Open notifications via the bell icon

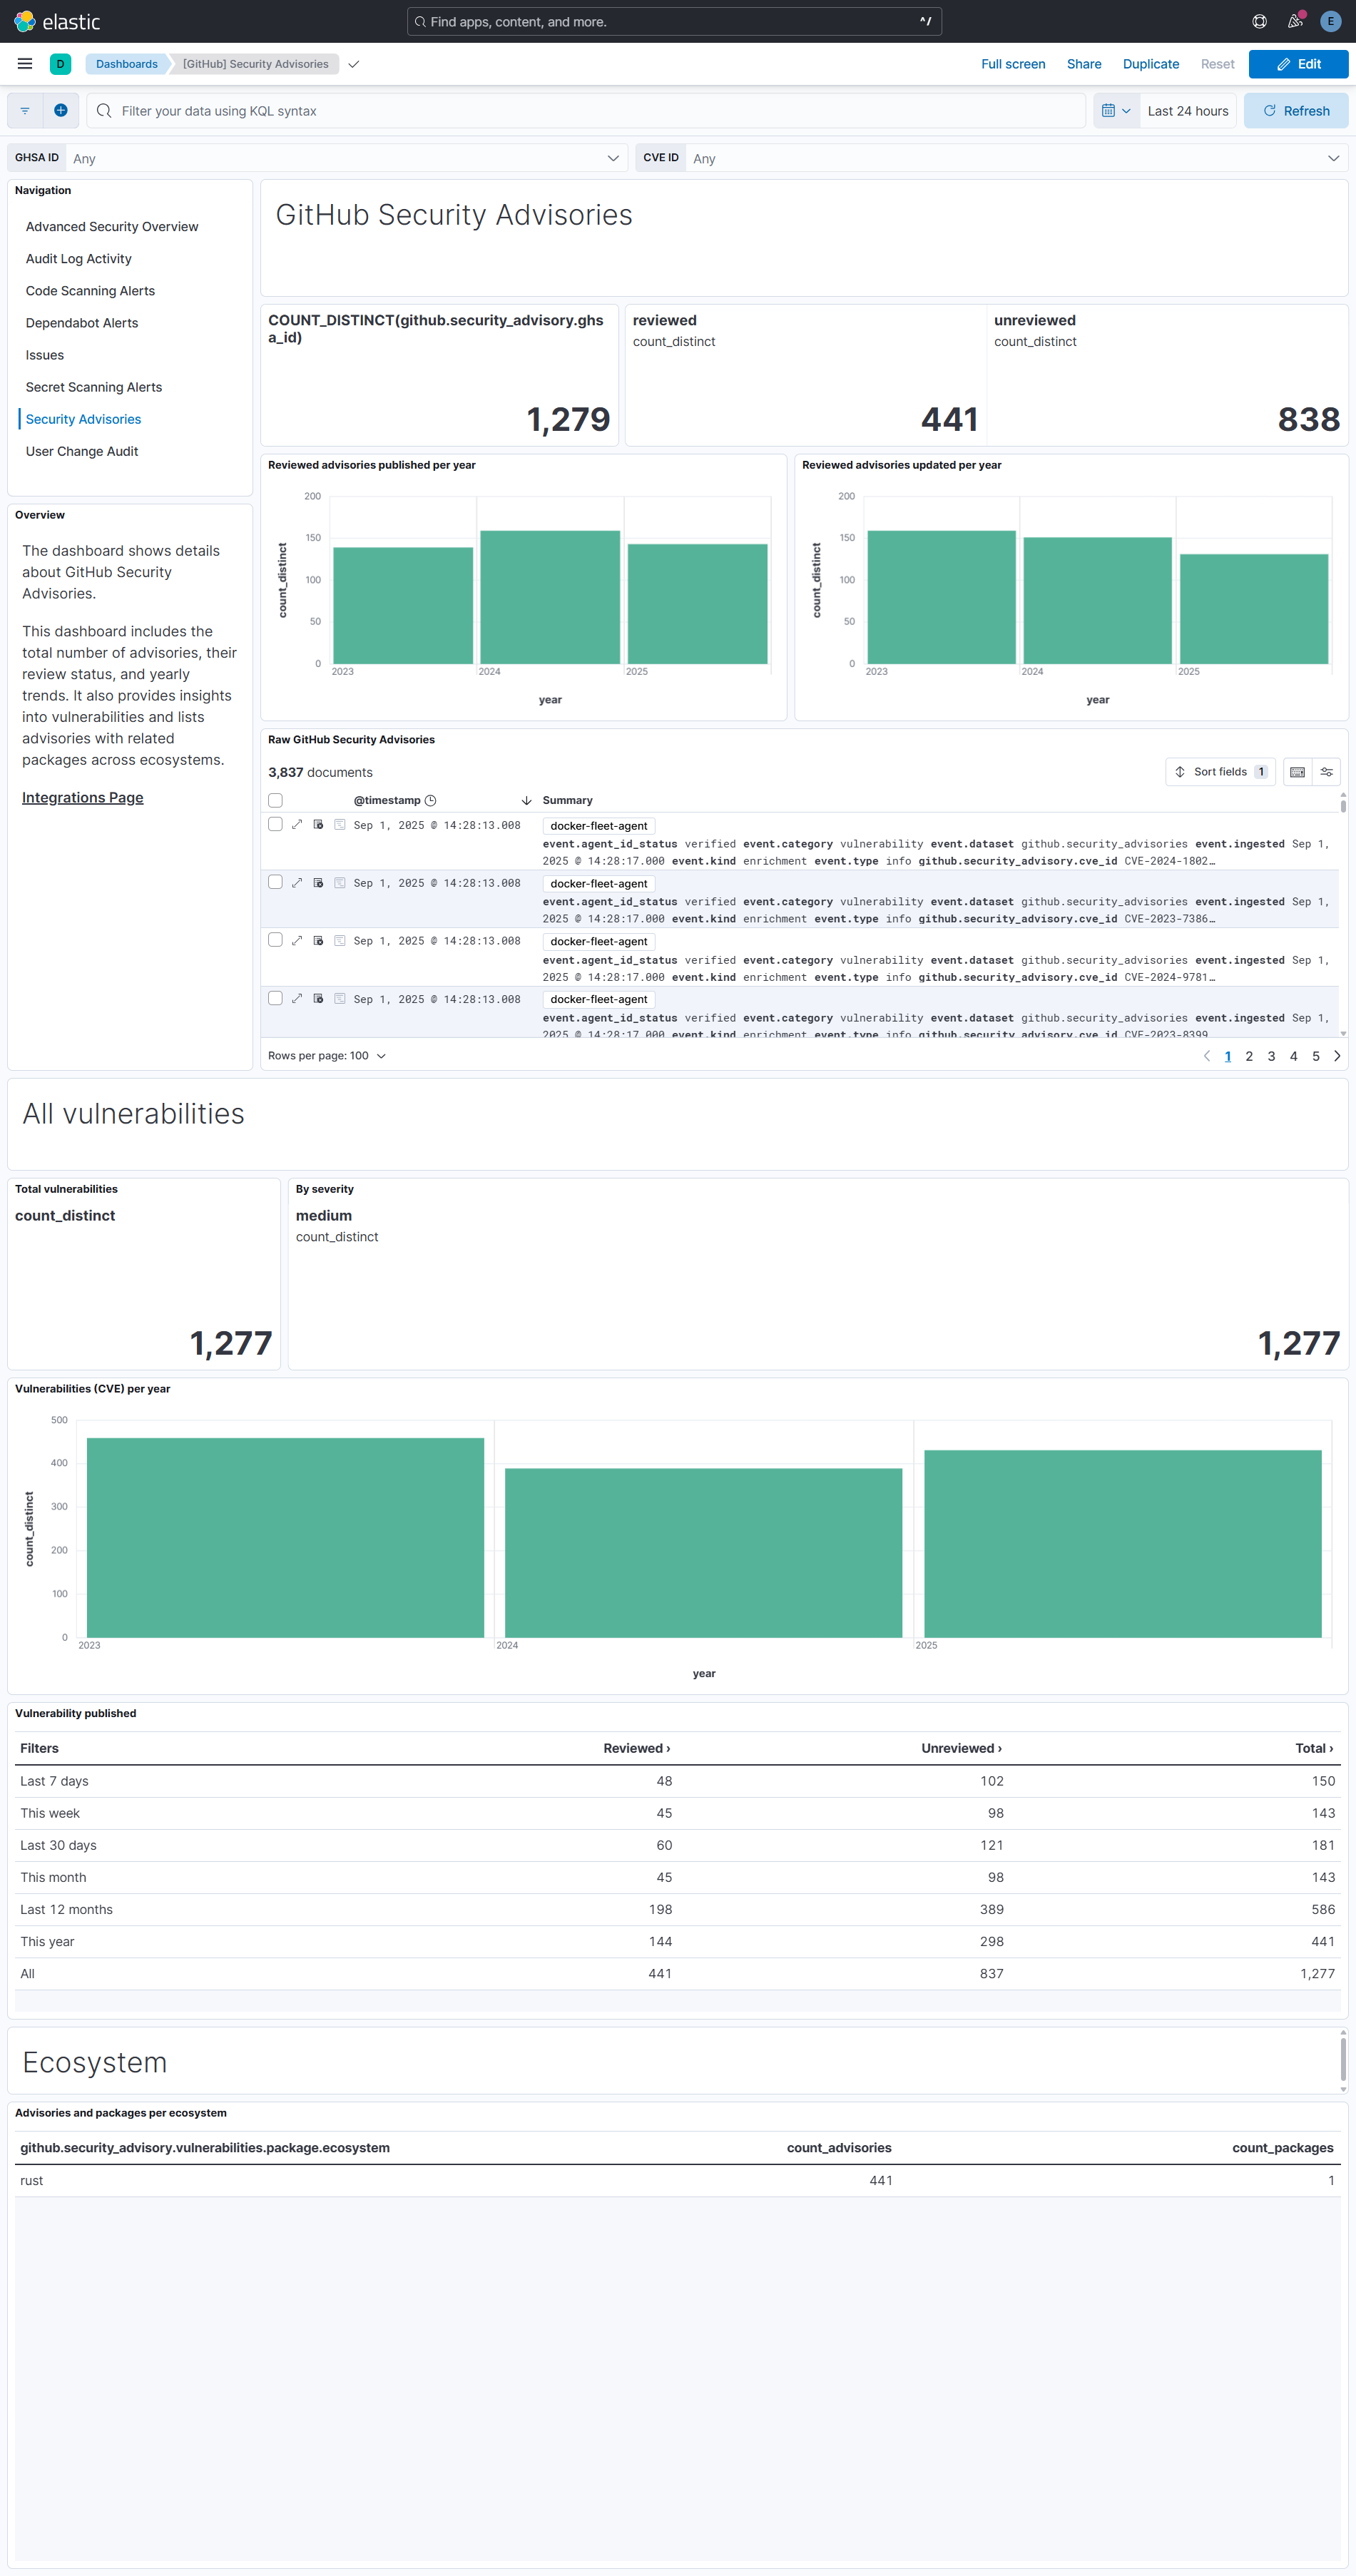click(1294, 21)
